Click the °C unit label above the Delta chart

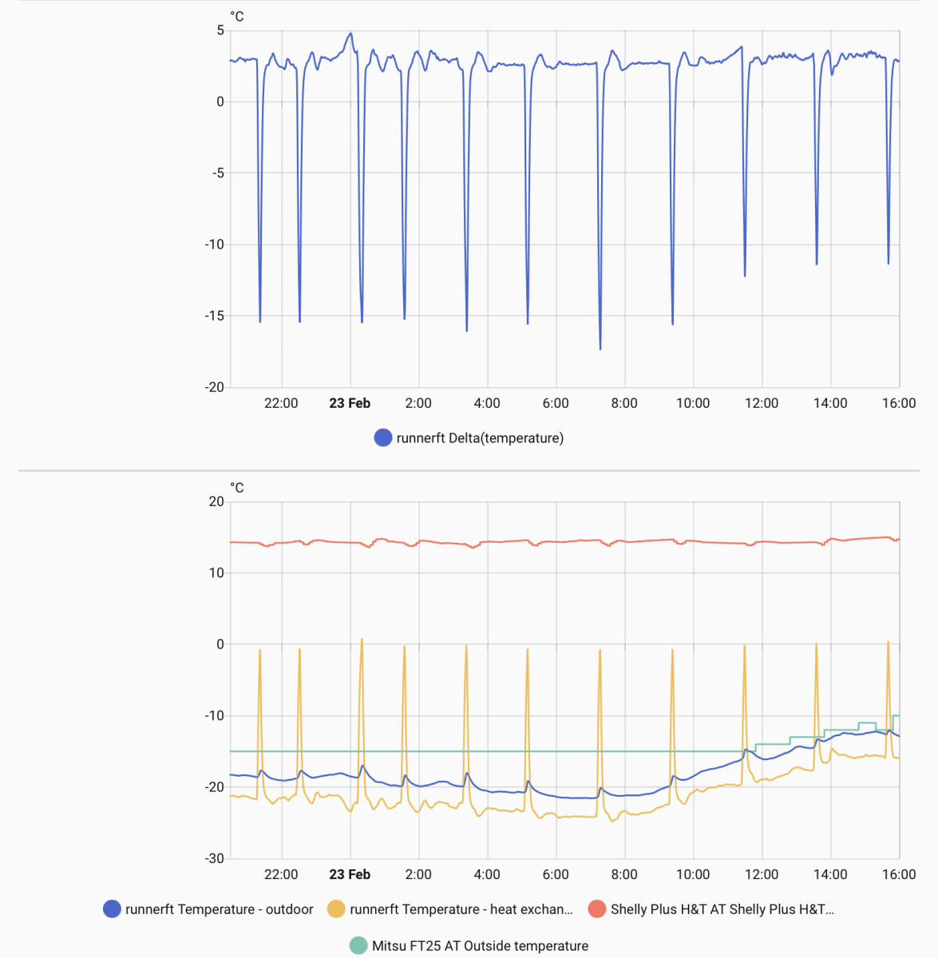(237, 16)
